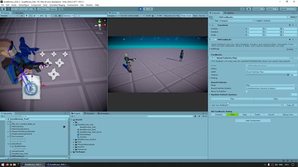Open the GameObject menu
The image size is (298, 167).
click(24, 5)
